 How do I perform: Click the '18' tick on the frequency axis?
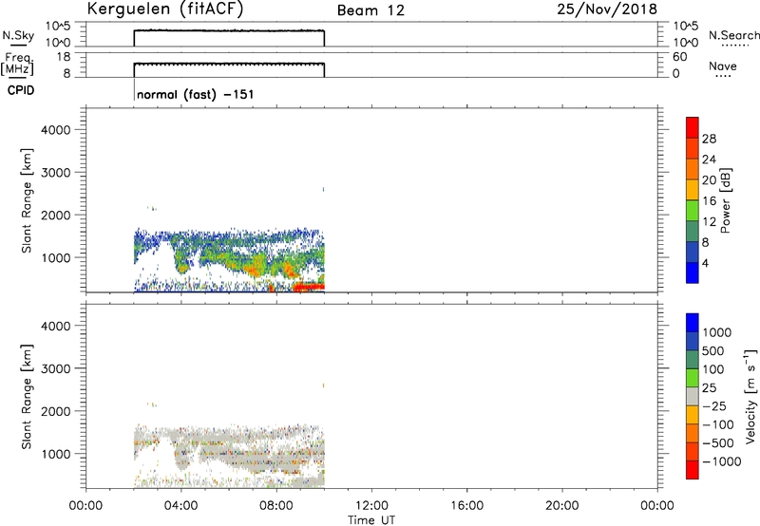tap(64, 57)
